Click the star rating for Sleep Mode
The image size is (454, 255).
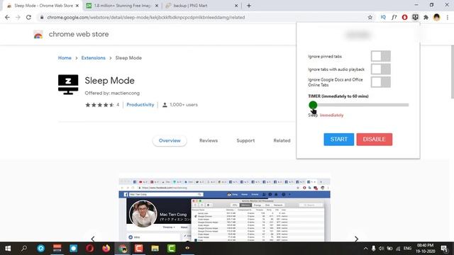pyautogui.click(x=99, y=105)
